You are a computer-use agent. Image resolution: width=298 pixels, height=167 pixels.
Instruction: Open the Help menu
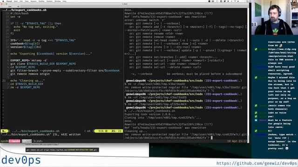tap(64, 1)
